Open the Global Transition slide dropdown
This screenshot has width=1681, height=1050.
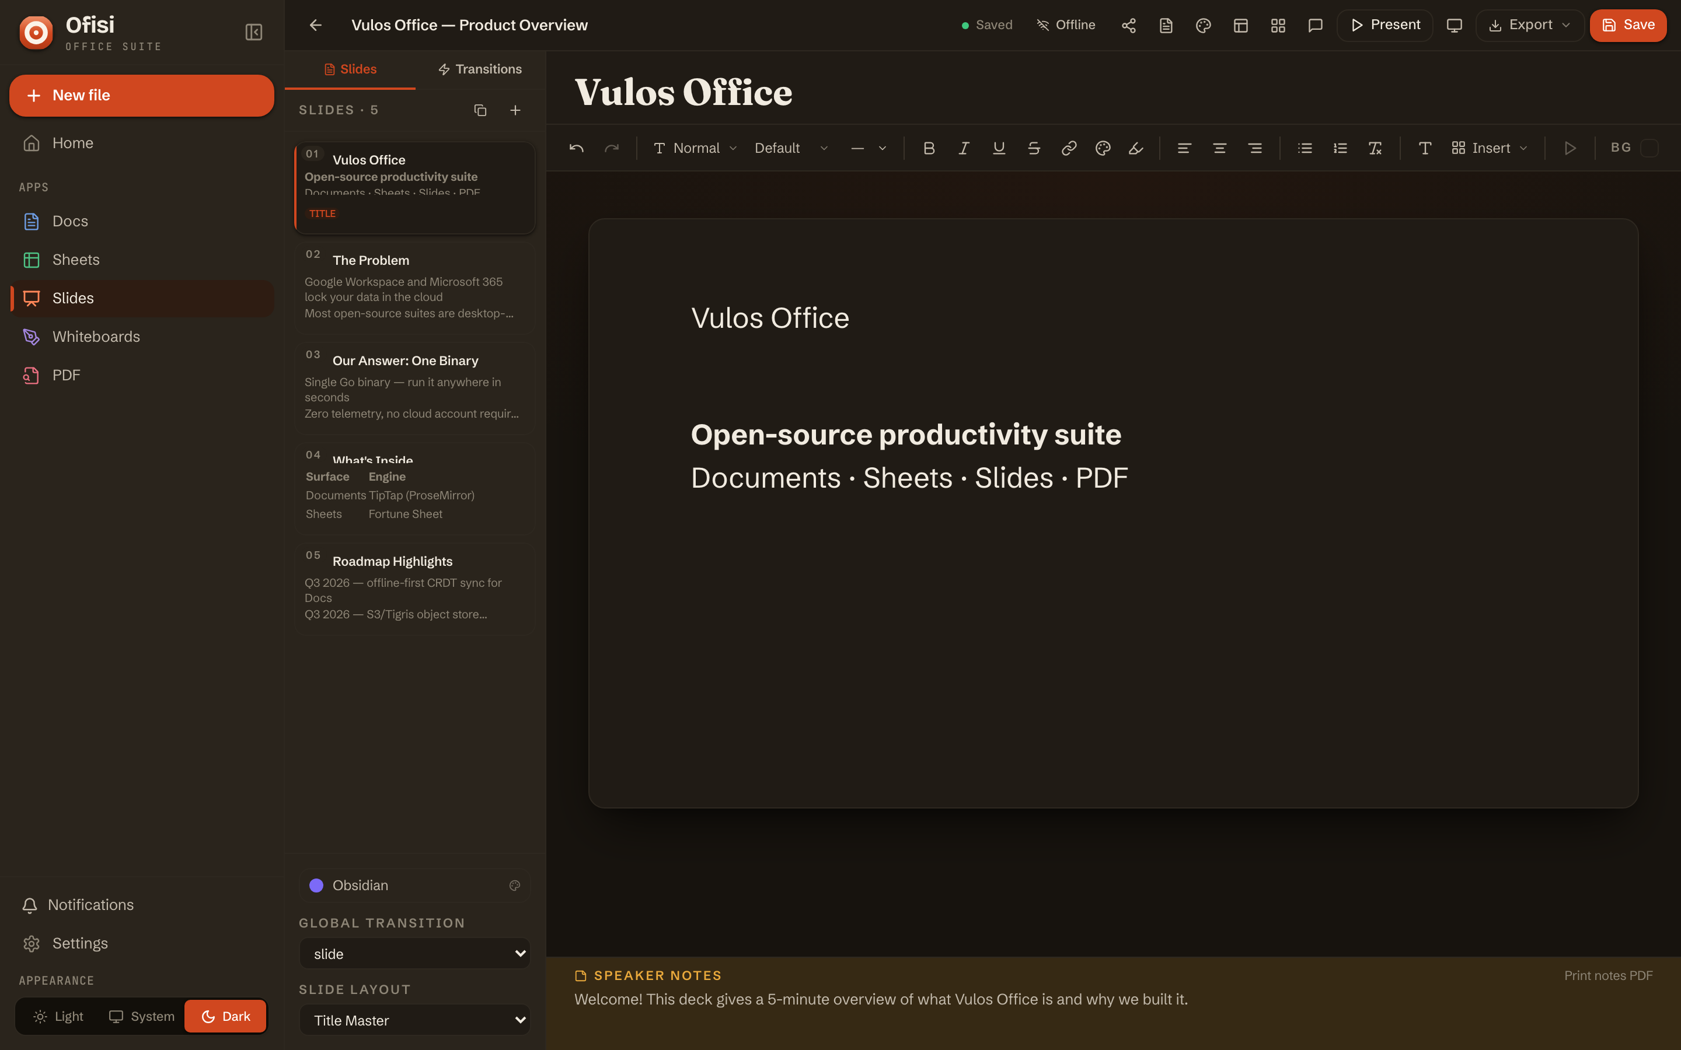tap(414, 954)
